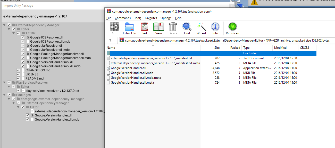
Task: Click the Test archive icon
Action: tap(144, 28)
